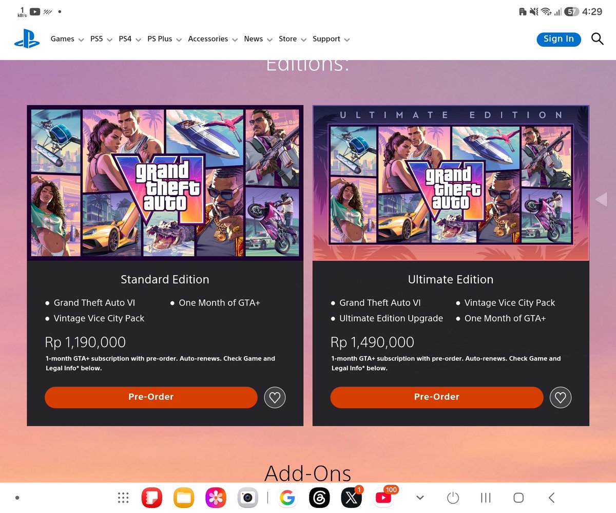Click Standard Edition's One Month of GTA+

pos(219,303)
